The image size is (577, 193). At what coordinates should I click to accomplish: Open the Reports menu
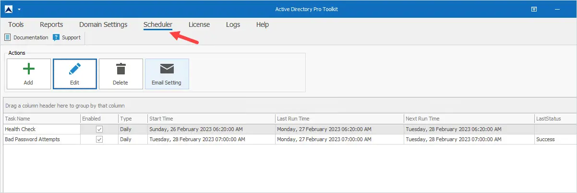51,24
